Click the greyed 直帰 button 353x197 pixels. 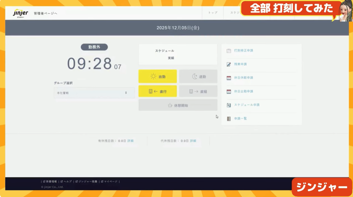tap(198, 91)
